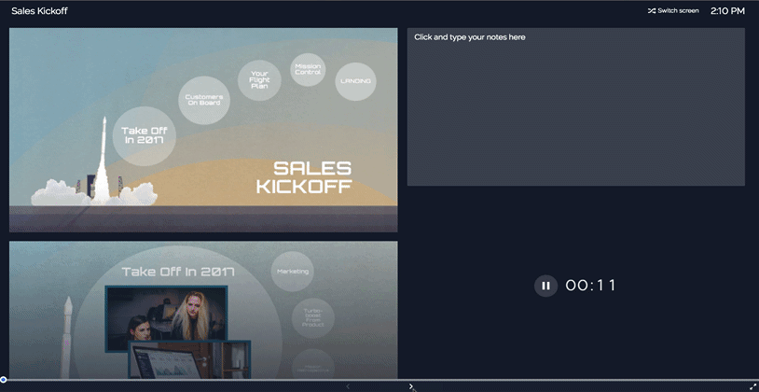Click the current slide preview thumbnail

(203, 130)
